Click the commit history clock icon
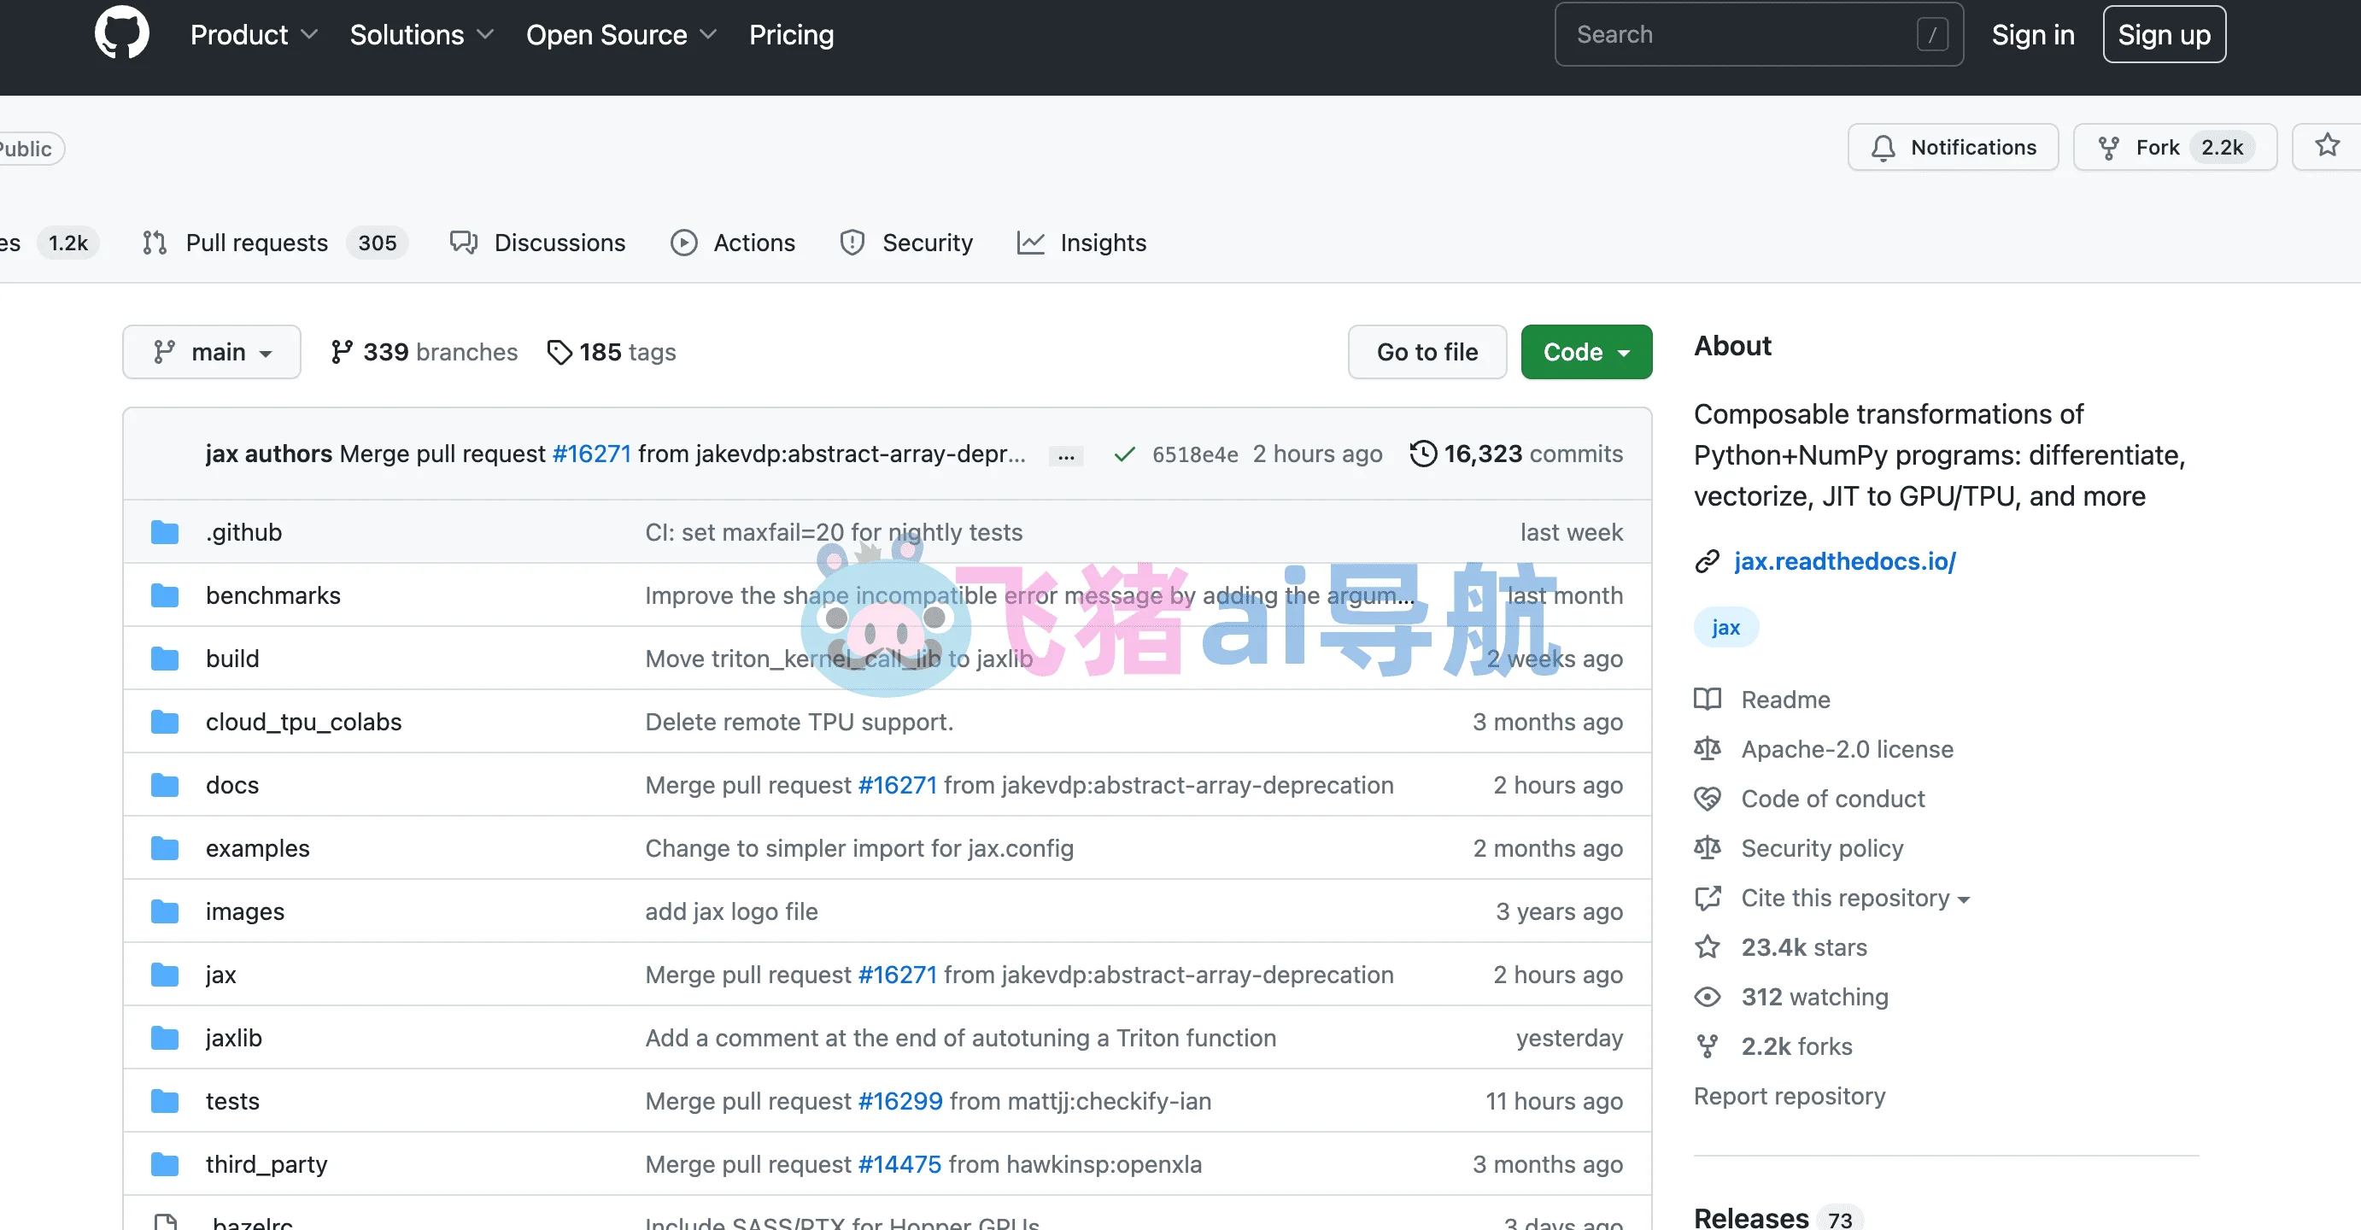 pos(1421,454)
